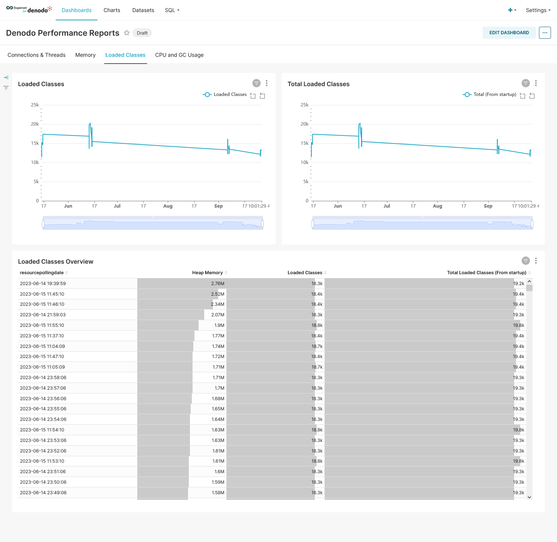Open the Settings dropdown

point(538,10)
